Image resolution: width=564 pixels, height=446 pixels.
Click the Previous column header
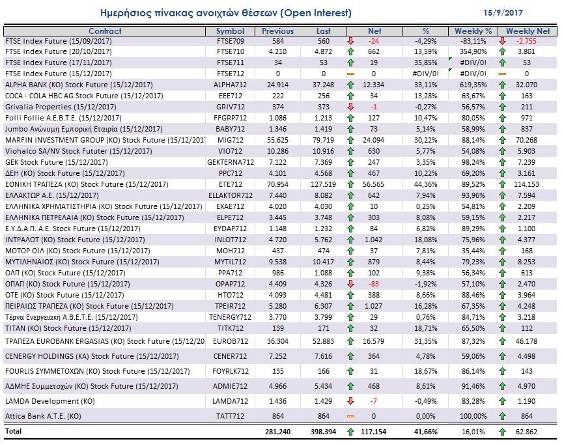(x=277, y=31)
